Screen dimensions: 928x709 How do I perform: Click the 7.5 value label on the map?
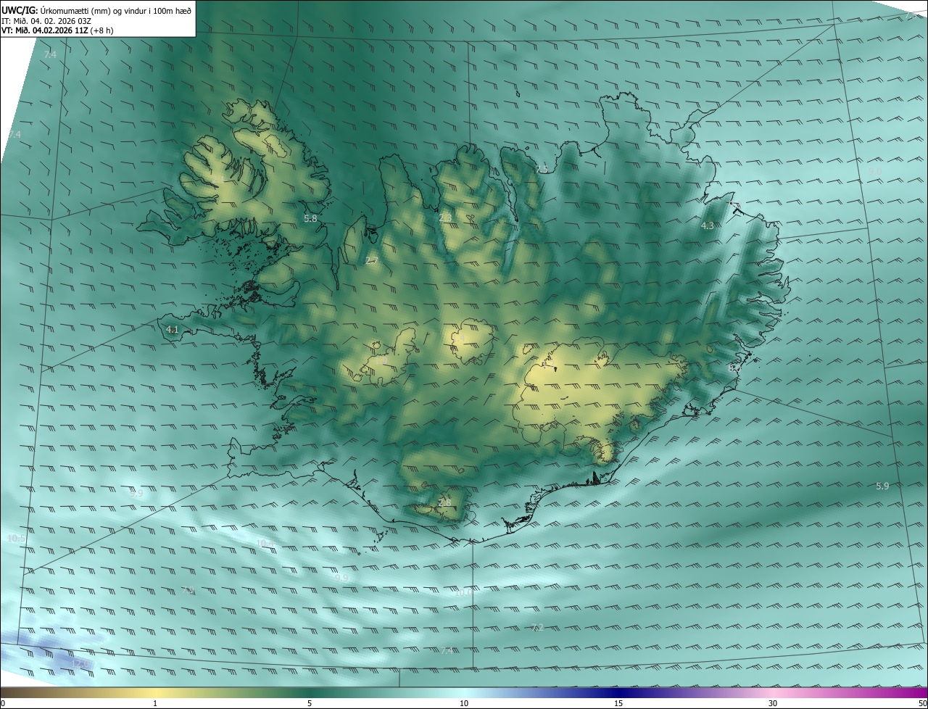pos(542,169)
